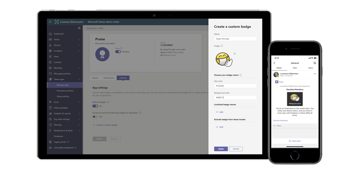The image size is (356, 173).
Task: Click the mask emoji badge image
Action: [x=224, y=59]
